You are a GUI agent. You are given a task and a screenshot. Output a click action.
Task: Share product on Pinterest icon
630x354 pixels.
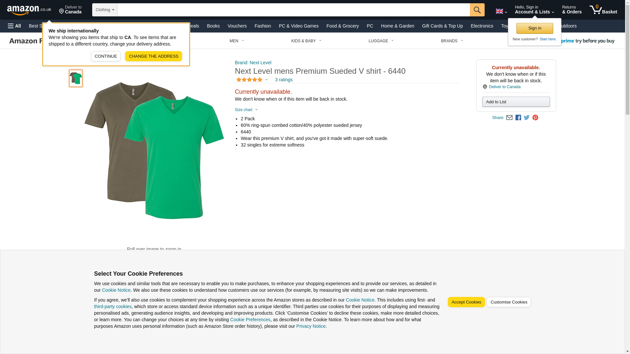pyautogui.click(x=535, y=118)
